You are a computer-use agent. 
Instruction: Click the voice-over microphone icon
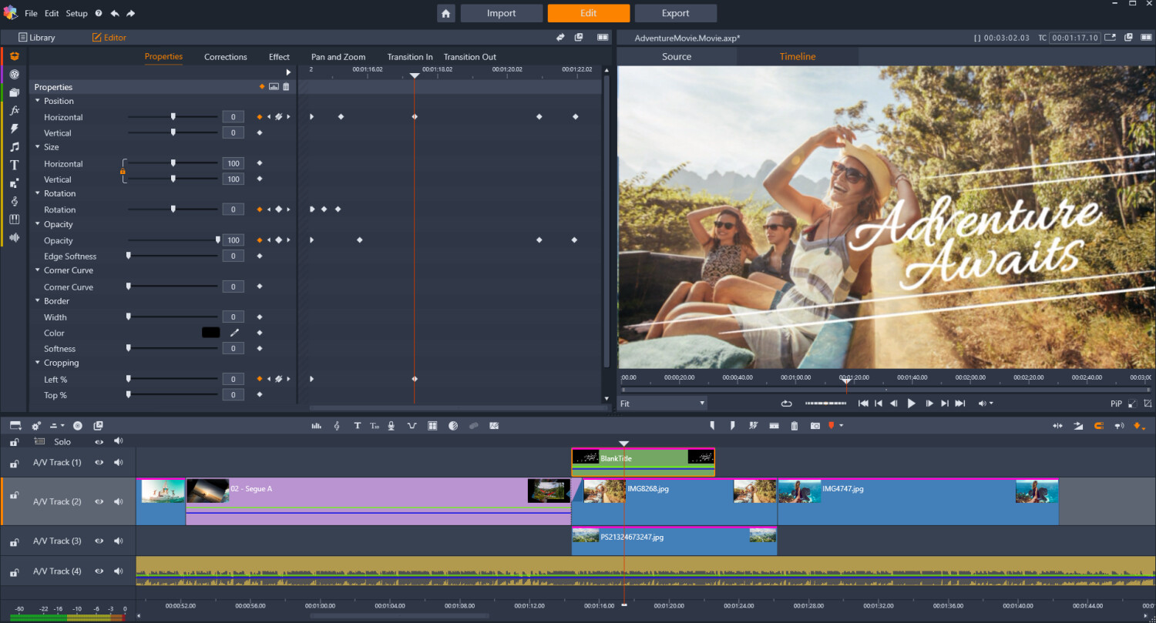click(x=391, y=426)
